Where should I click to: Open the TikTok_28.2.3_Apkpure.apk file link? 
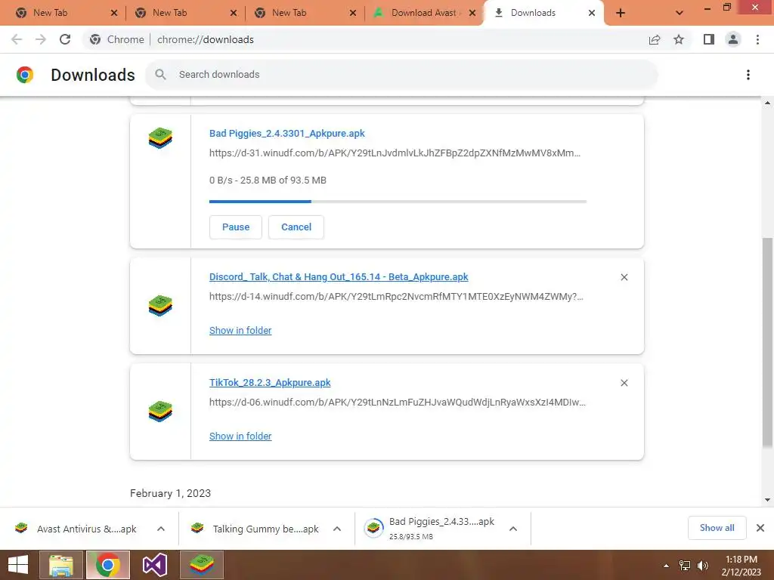(x=270, y=382)
